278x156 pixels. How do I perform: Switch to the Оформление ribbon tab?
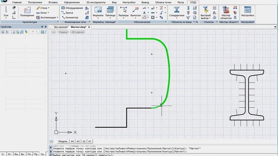pos(72,3)
